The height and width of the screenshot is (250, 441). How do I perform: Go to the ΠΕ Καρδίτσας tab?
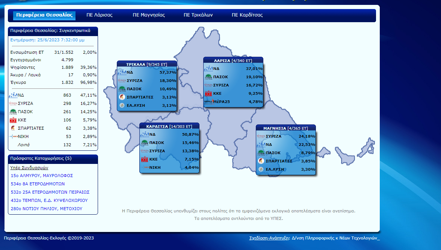247,15
